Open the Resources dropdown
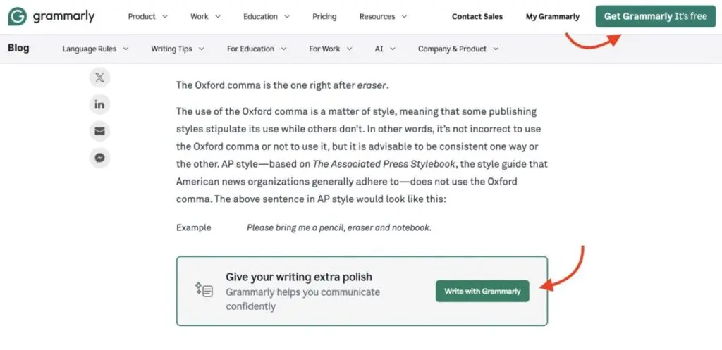The height and width of the screenshot is (350, 722). tap(384, 17)
